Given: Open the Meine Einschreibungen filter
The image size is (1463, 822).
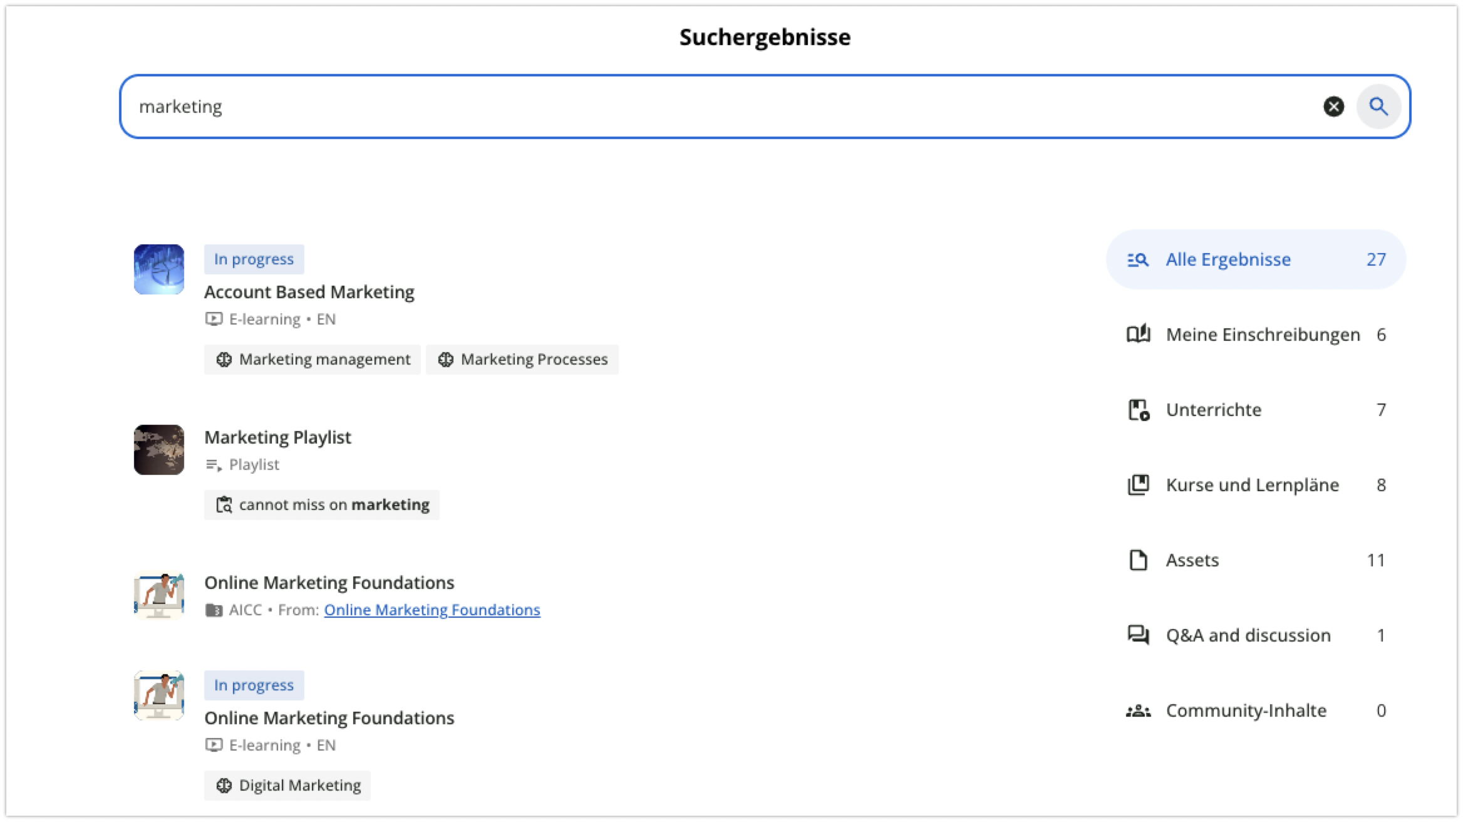Looking at the screenshot, I should [x=1256, y=335].
